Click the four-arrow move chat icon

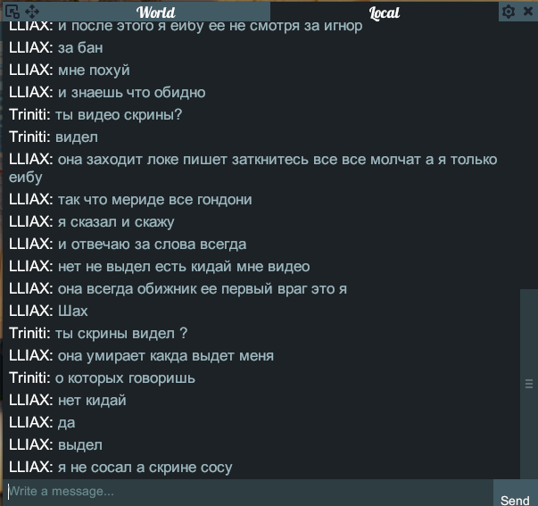pos(32,12)
